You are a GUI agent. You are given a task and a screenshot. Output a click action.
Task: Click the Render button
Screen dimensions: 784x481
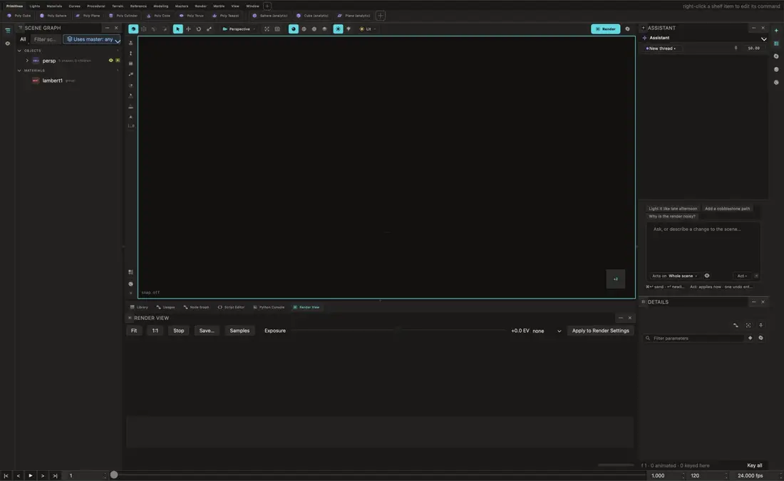point(606,29)
